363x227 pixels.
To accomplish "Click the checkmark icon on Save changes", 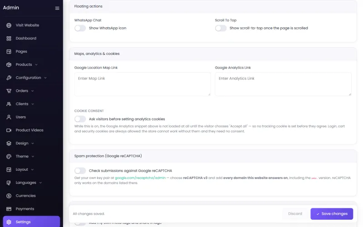I will coord(318,214).
